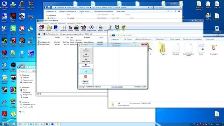The height and width of the screenshot is (126, 224).
Task: Click the PayPal Donate button
Action: point(85,82)
